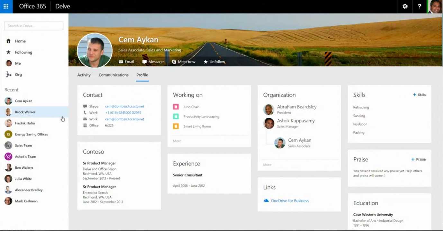This screenshot has height=231, width=443.
Task: Open the green Productivity Landscaping icon
Action: [176, 117]
